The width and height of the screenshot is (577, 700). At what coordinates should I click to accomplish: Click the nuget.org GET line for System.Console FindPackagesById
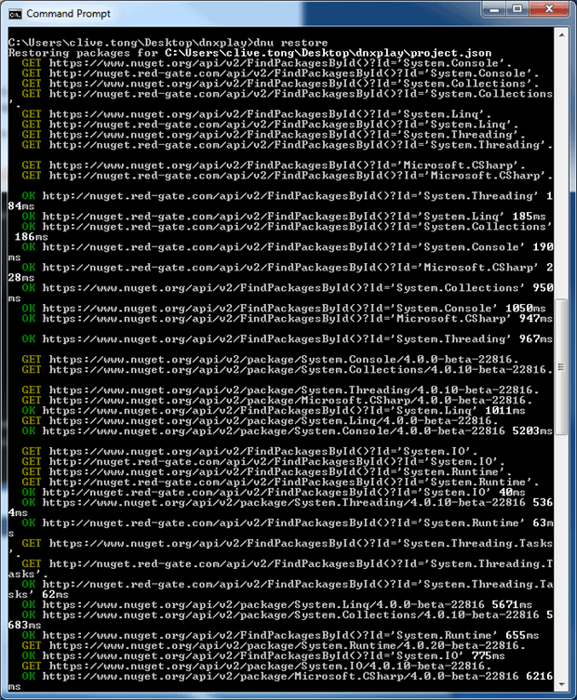click(267, 63)
